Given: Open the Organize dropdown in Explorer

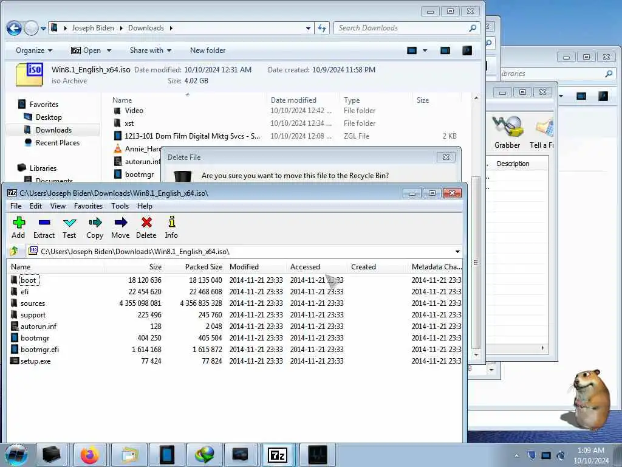Looking at the screenshot, I should pyautogui.click(x=34, y=50).
